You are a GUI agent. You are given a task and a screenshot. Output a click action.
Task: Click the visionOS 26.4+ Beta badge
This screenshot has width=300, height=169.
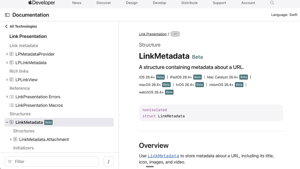(x=239, y=84)
